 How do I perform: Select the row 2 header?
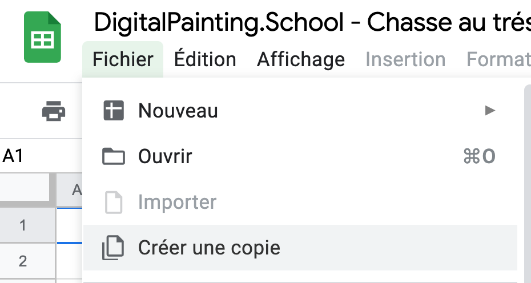coord(23,262)
